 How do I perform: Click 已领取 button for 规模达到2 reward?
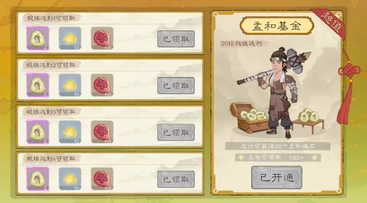pyautogui.click(x=176, y=85)
